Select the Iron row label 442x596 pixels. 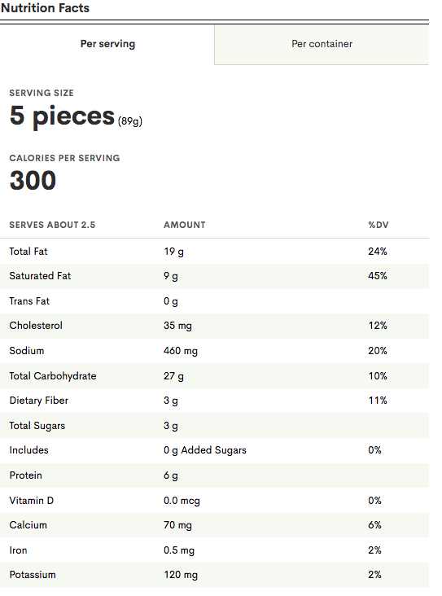point(18,550)
